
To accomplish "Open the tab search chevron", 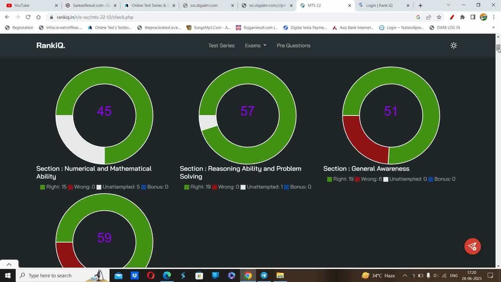I will click(x=449, y=5).
